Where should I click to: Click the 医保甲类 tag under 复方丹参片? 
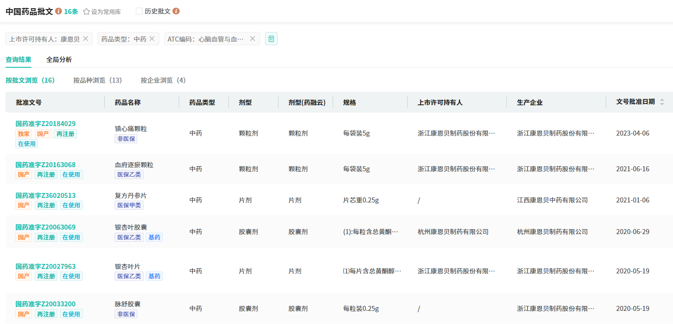click(x=129, y=205)
